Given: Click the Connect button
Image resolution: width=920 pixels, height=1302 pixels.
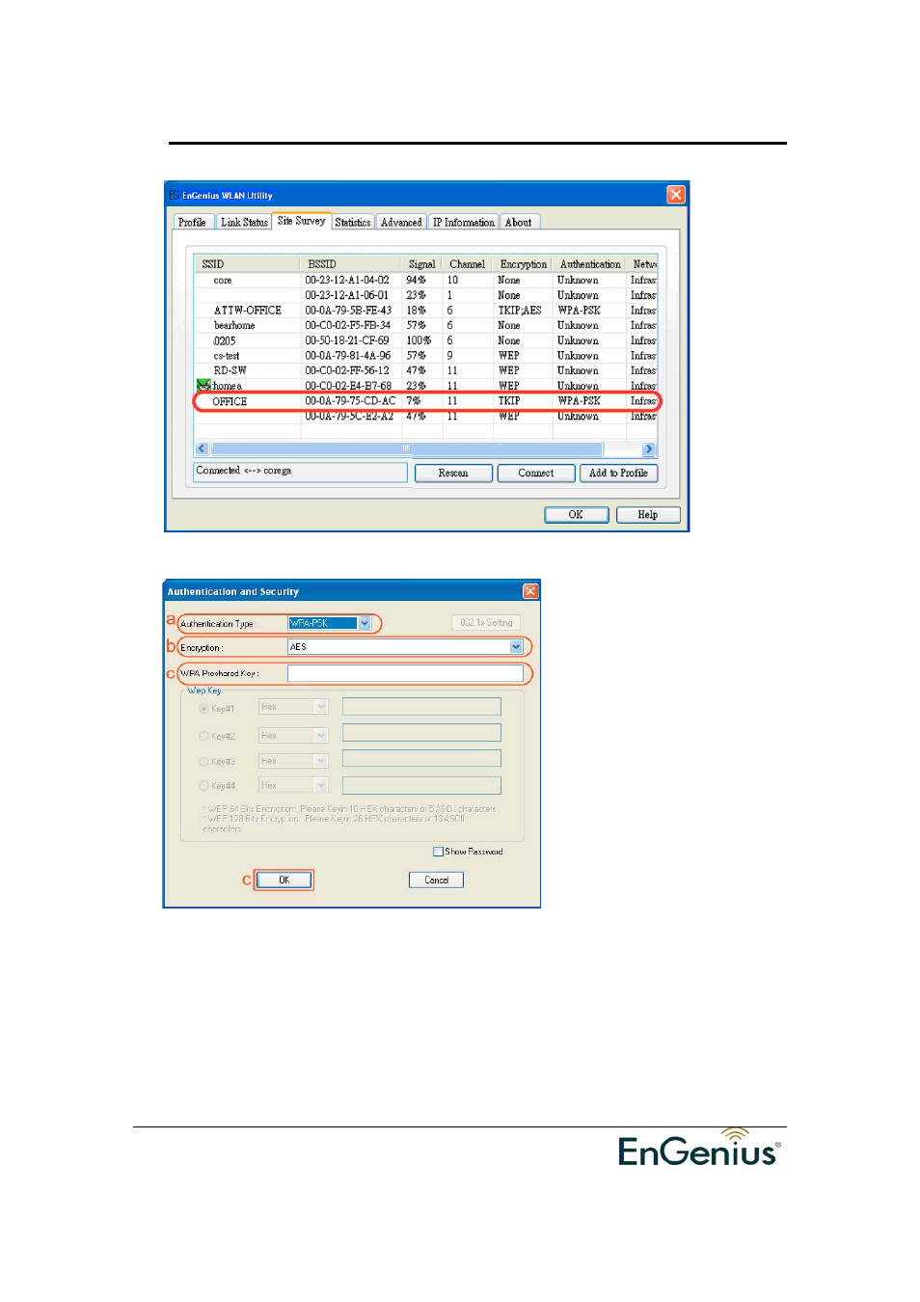Looking at the screenshot, I should (536, 473).
